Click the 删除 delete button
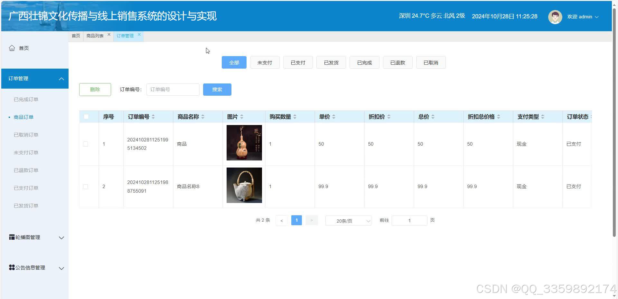 click(95, 89)
